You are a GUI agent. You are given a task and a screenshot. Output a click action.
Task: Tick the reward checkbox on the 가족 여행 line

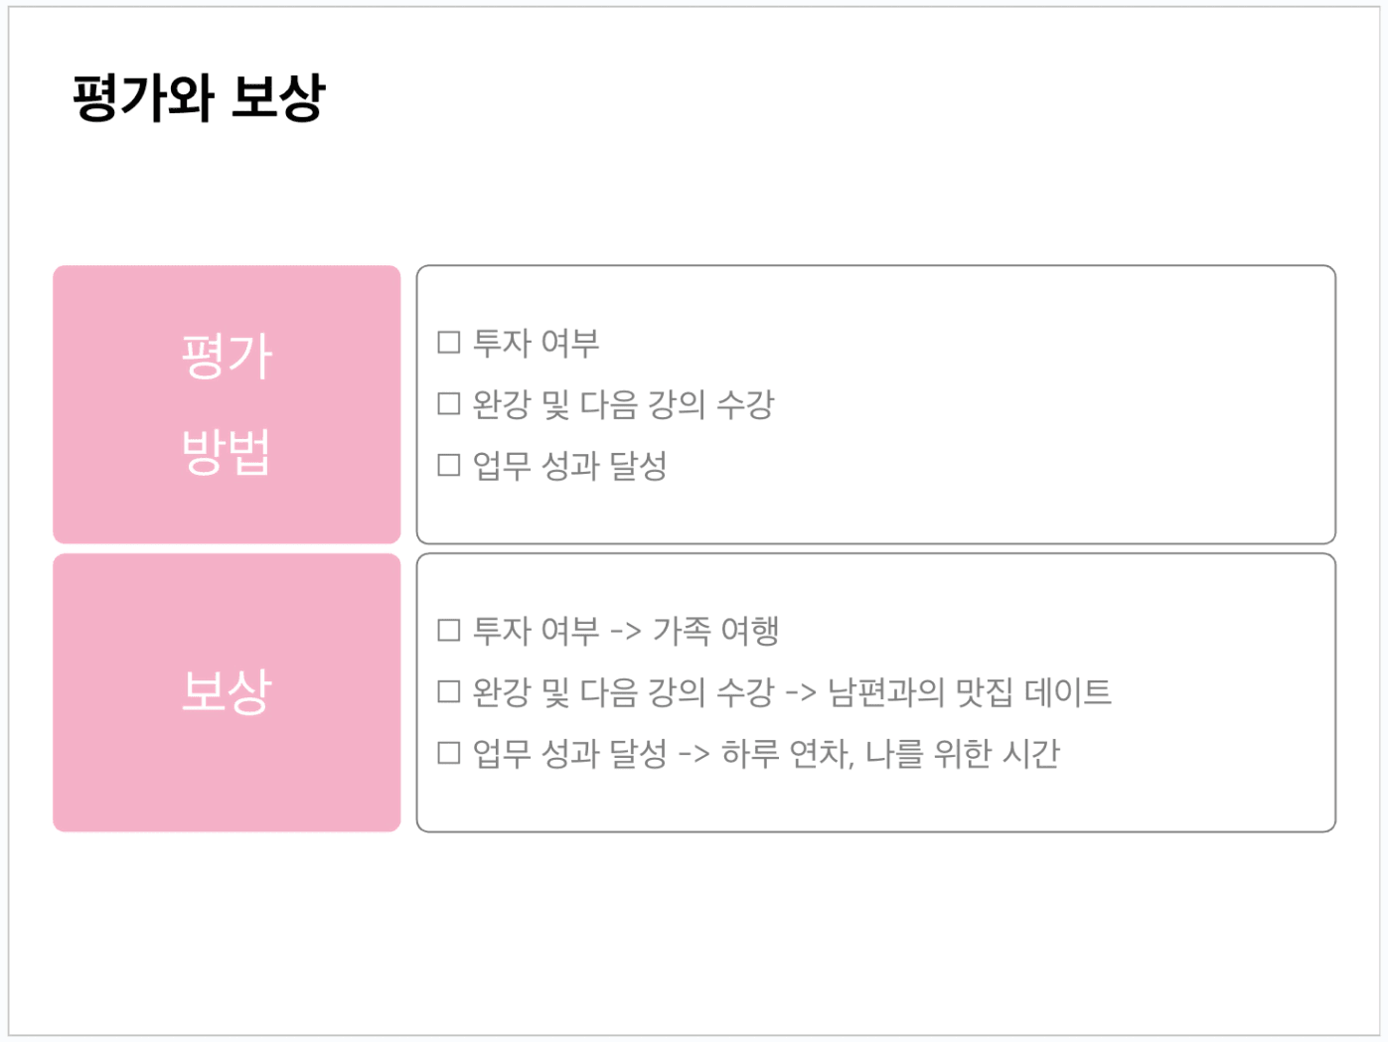[x=449, y=631]
